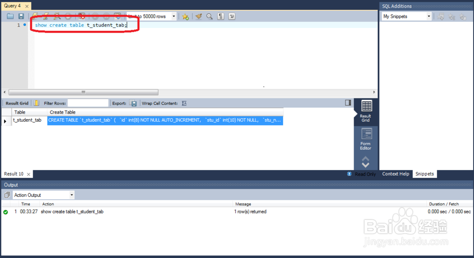Click first snippet toolbar icon in SQL Additions
This screenshot has width=474, height=258.
tap(441, 17)
